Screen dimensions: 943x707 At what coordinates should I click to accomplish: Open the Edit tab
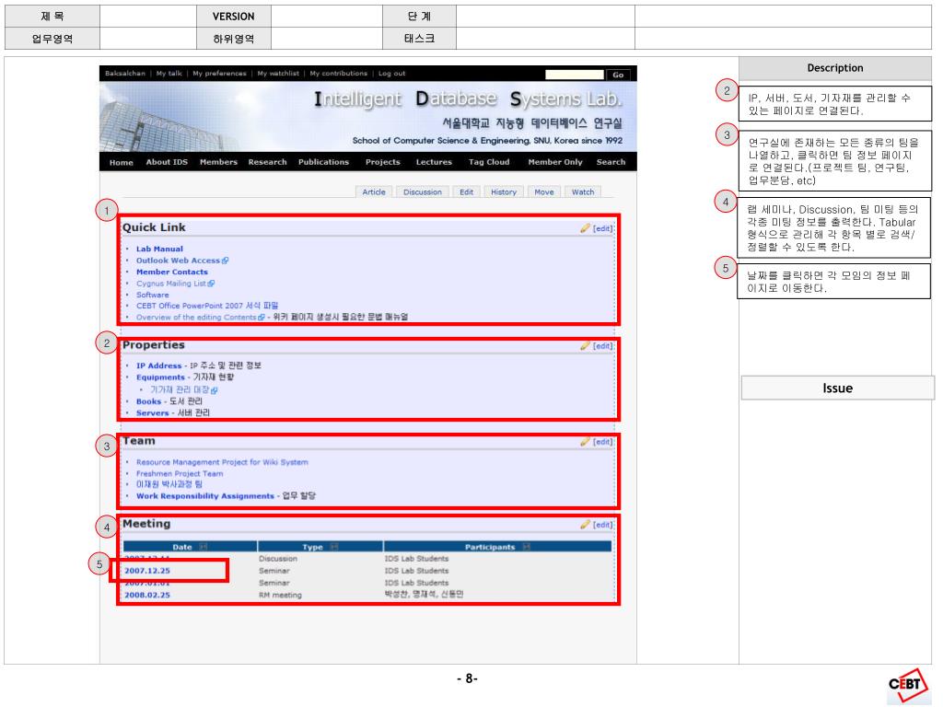coord(466,191)
